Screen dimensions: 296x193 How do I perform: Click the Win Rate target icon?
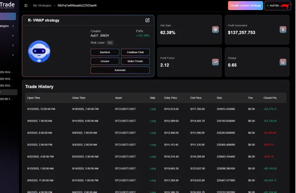(x=215, y=30)
